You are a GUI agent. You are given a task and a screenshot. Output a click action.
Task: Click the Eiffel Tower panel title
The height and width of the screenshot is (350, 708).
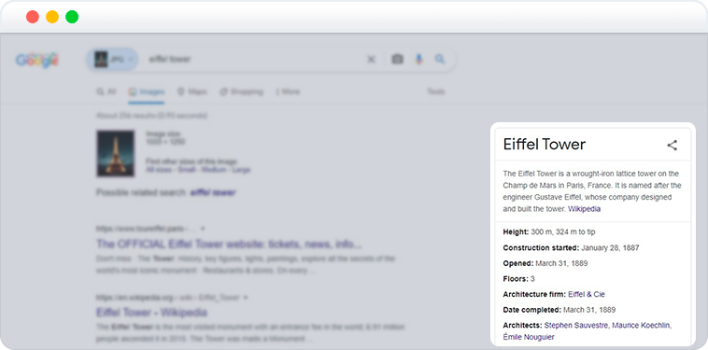pos(545,145)
